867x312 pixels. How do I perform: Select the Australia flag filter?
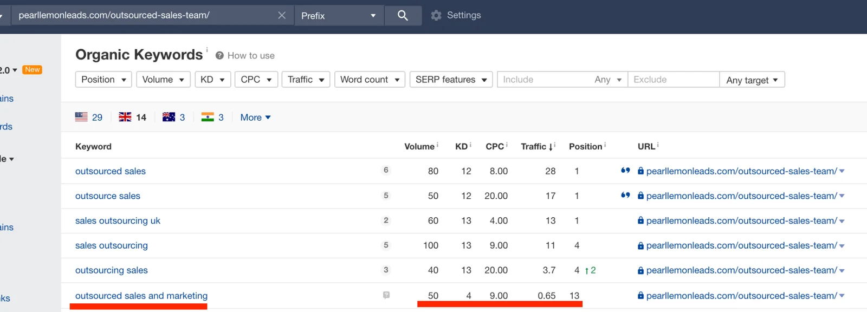[x=169, y=117]
